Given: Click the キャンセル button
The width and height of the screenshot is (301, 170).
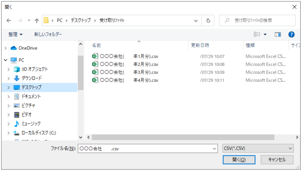Looking at the screenshot, I should pos(277,160).
